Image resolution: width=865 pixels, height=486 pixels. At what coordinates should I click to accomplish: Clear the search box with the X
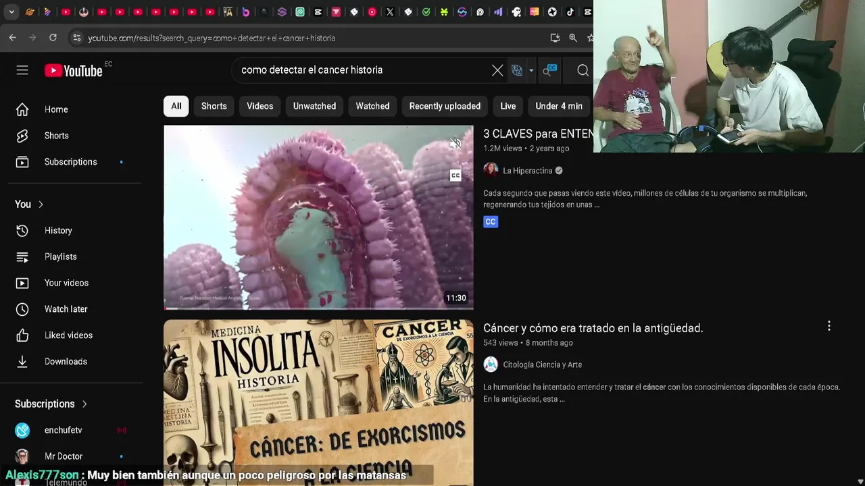click(x=497, y=70)
